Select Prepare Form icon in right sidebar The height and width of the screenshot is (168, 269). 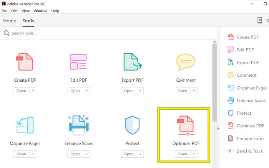[231, 138]
